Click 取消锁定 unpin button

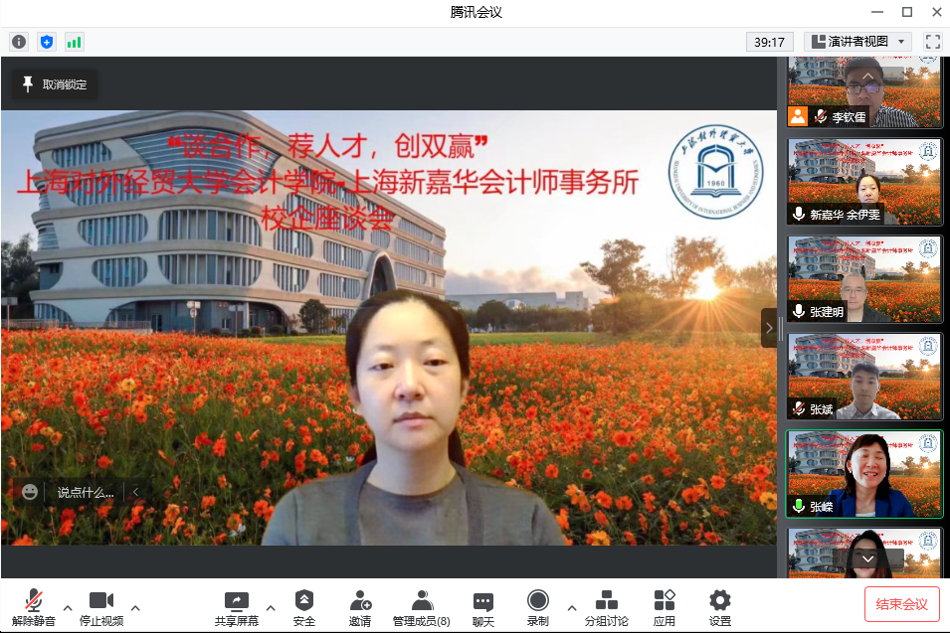(x=55, y=84)
